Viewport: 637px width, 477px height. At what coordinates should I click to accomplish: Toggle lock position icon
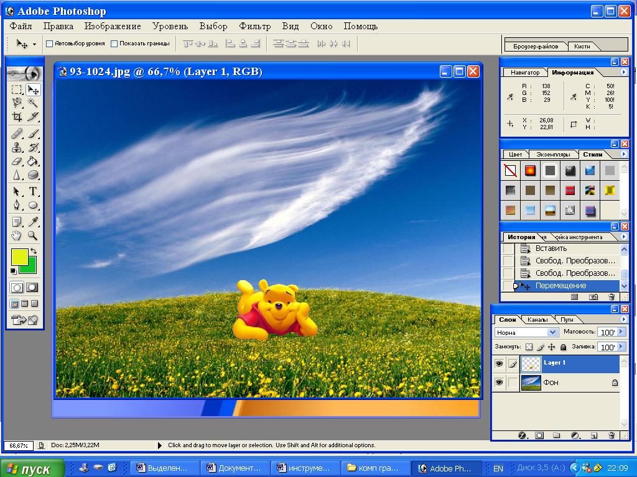(552, 347)
